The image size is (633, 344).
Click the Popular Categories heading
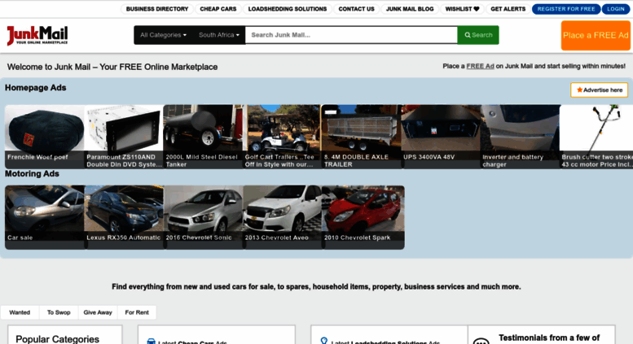pyautogui.click(x=57, y=339)
